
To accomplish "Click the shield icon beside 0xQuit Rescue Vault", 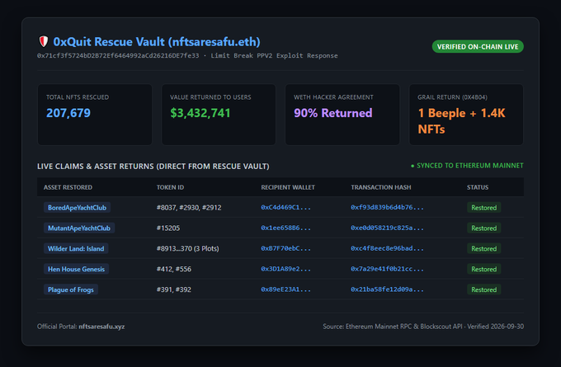I will coord(43,41).
